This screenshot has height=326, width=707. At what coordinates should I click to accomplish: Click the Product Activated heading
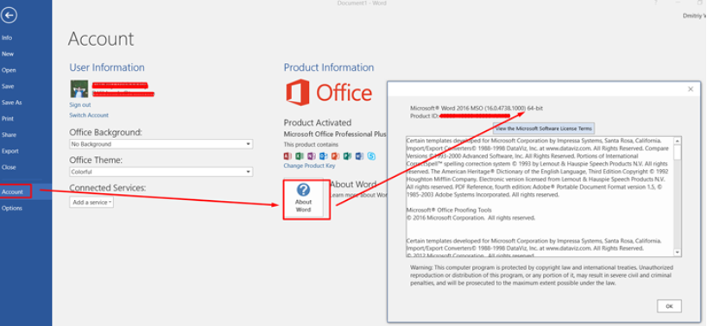click(x=318, y=122)
